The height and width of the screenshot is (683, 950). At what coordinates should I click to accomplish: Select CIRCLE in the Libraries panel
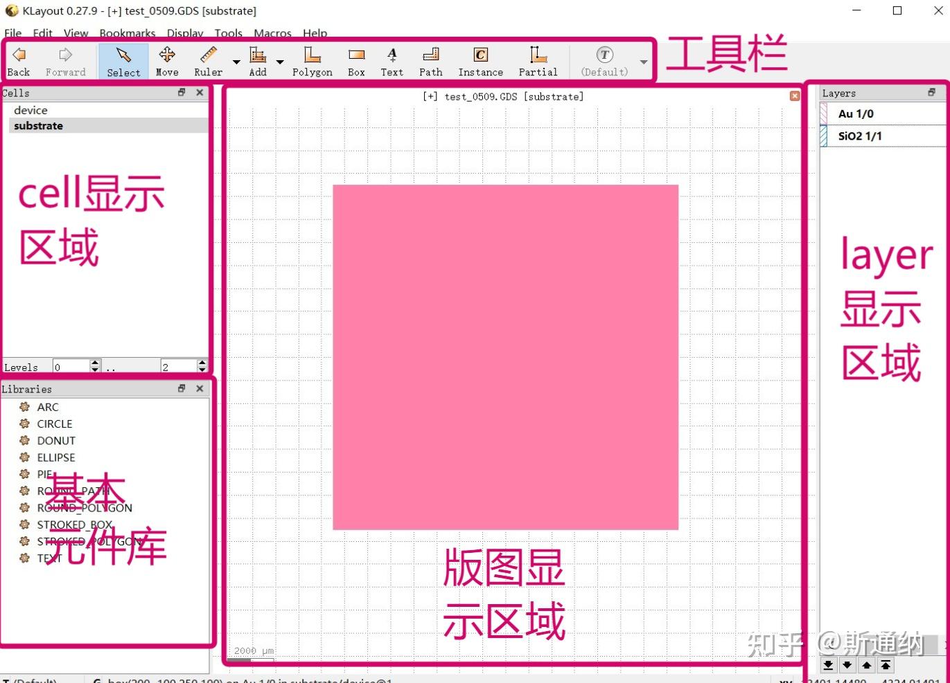55,424
